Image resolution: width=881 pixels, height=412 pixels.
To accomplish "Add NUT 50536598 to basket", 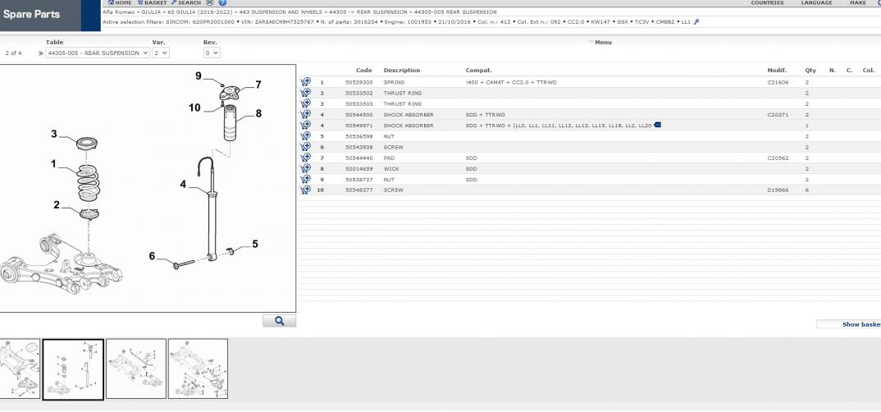I will point(305,136).
